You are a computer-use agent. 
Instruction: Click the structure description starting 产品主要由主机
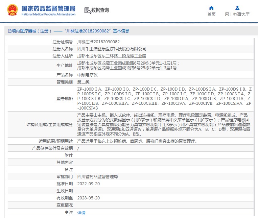(x=164, y=124)
